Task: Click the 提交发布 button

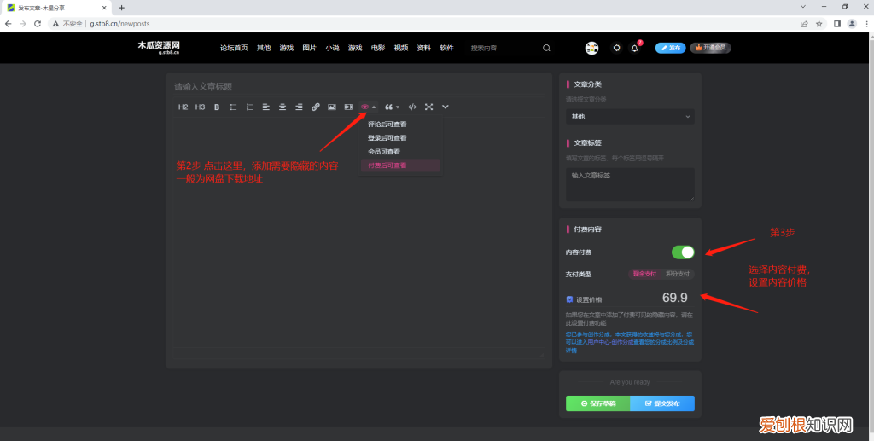Action: point(662,403)
